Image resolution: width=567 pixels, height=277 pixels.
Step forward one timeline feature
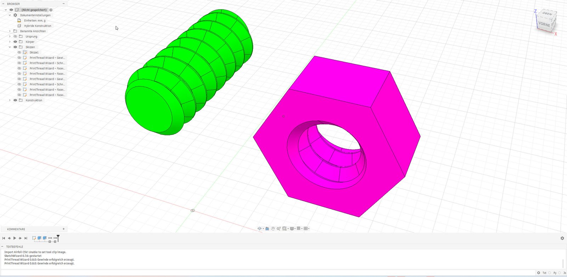coord(20,238)
